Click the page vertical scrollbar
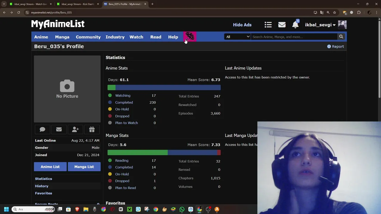Image resolution: width=381 pixels, height=214 pixels. (x=379, y=59)
